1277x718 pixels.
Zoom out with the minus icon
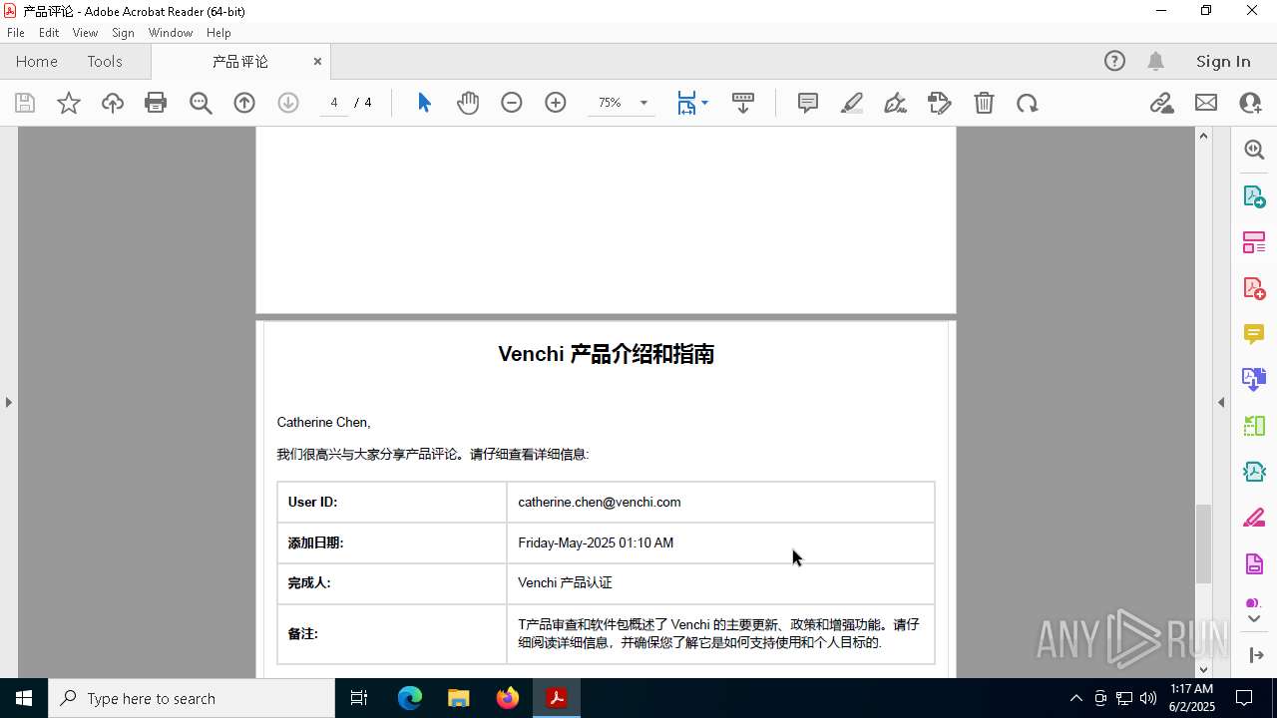tap(512, 103)
